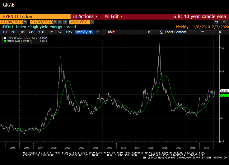Click the high yield energy spread subtitle
This screenshot has width=229, height=165.
(x=53, y=27)
